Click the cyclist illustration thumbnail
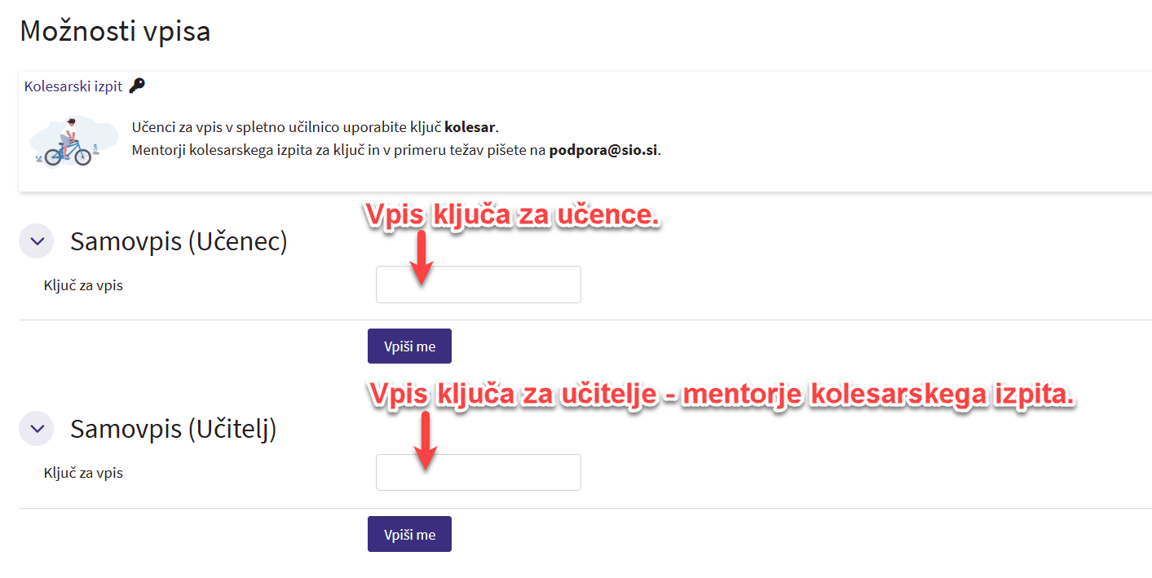Image resolution: width=1152 pixels, height=578 pixels. coord(64,141)
